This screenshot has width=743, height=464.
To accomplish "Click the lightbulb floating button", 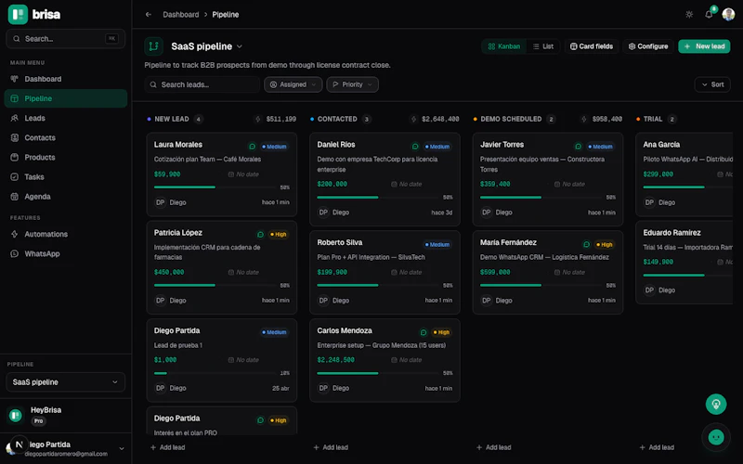I will 716,405.
